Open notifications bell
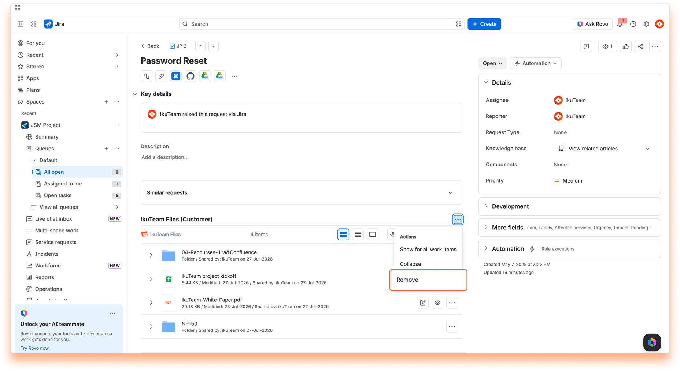680x371 pixels. pos(620,24)
